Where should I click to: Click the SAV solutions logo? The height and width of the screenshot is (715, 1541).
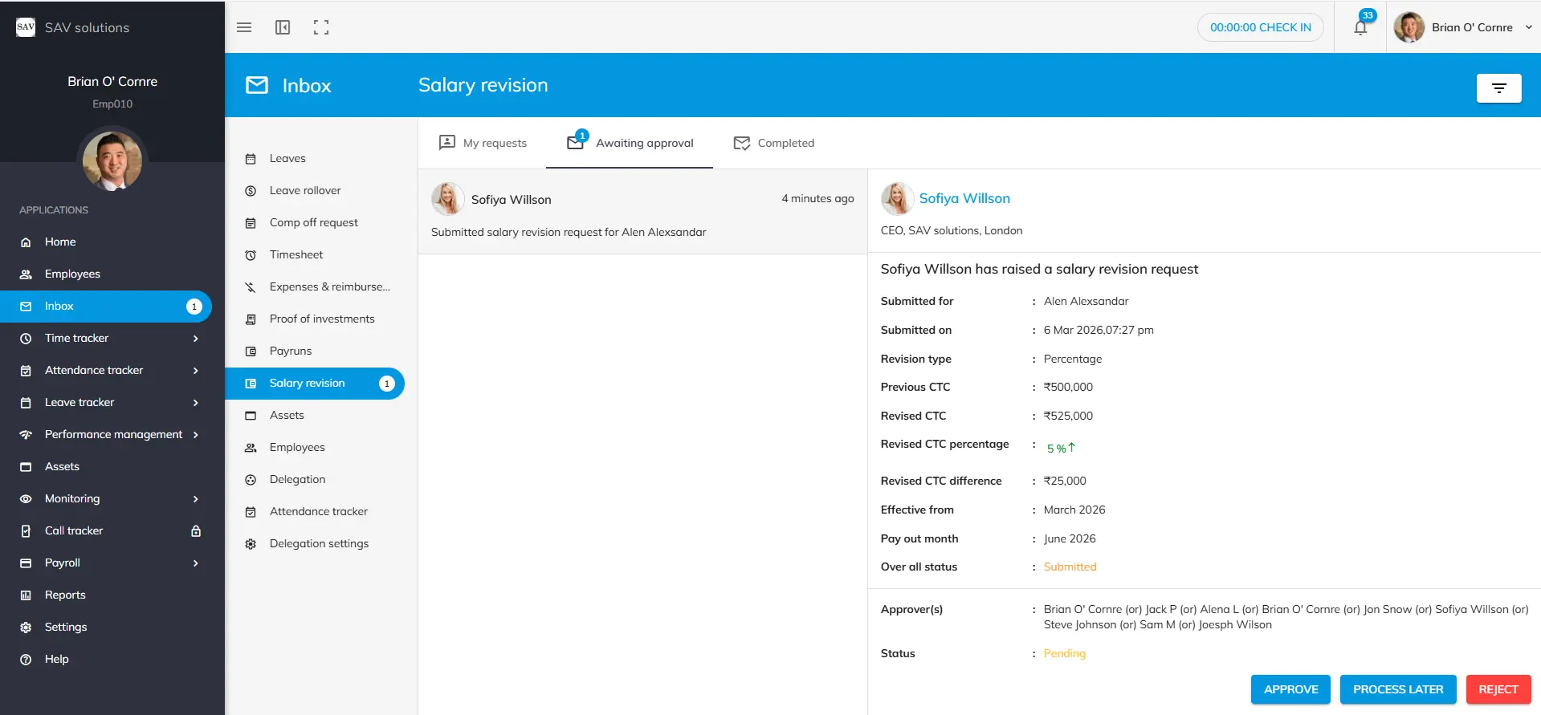click(26, 27)
